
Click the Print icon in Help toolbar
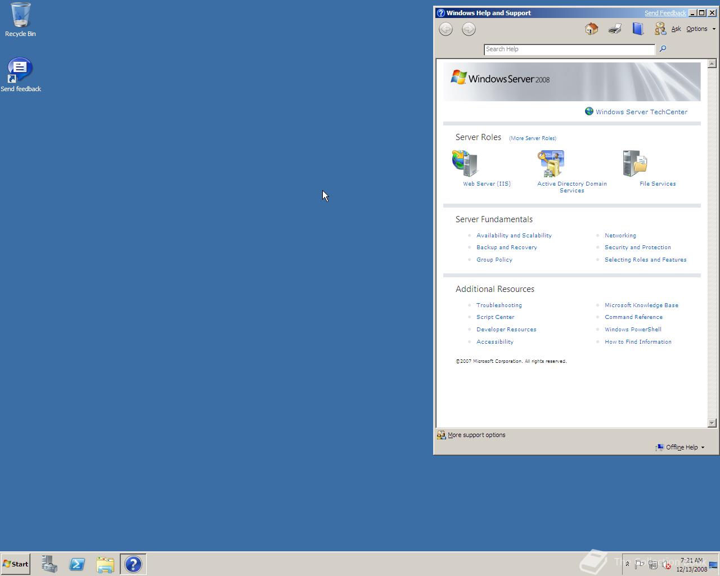[615, 29]
